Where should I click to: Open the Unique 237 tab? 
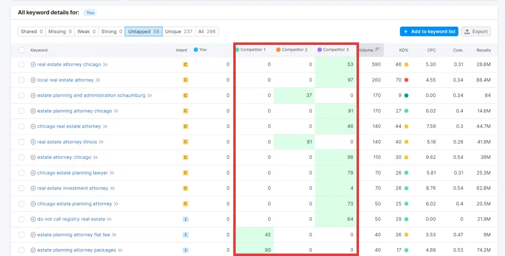179,32
